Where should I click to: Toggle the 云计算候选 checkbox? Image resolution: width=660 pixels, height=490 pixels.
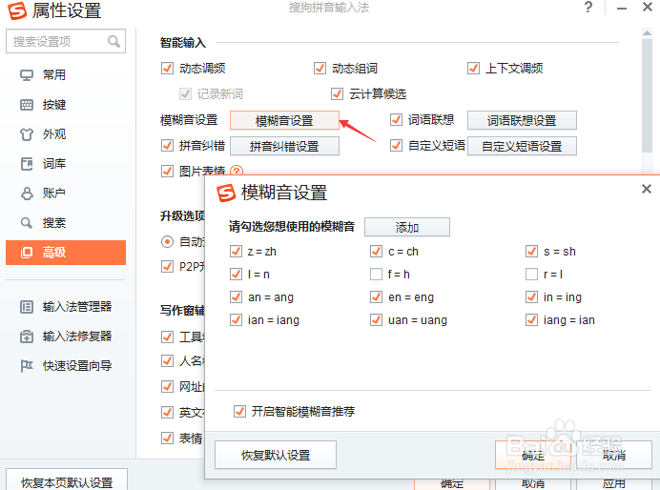pos(337,93)
